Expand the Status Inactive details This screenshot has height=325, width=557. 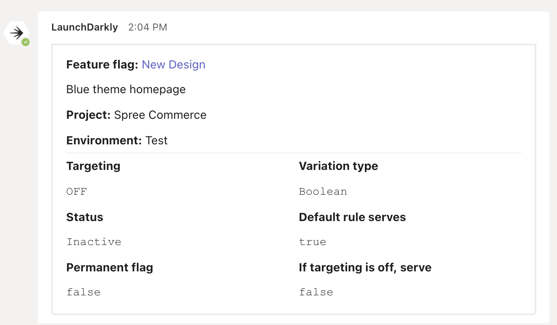pyautogui.click(x=94, y=241)
